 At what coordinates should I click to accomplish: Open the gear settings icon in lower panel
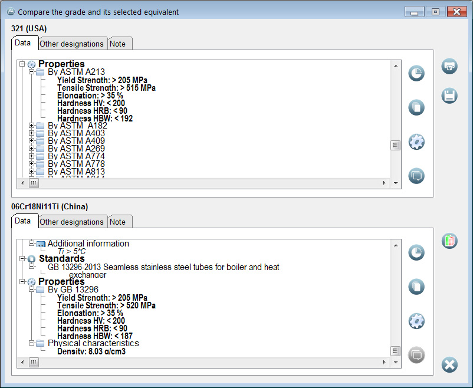click(416, 321)
